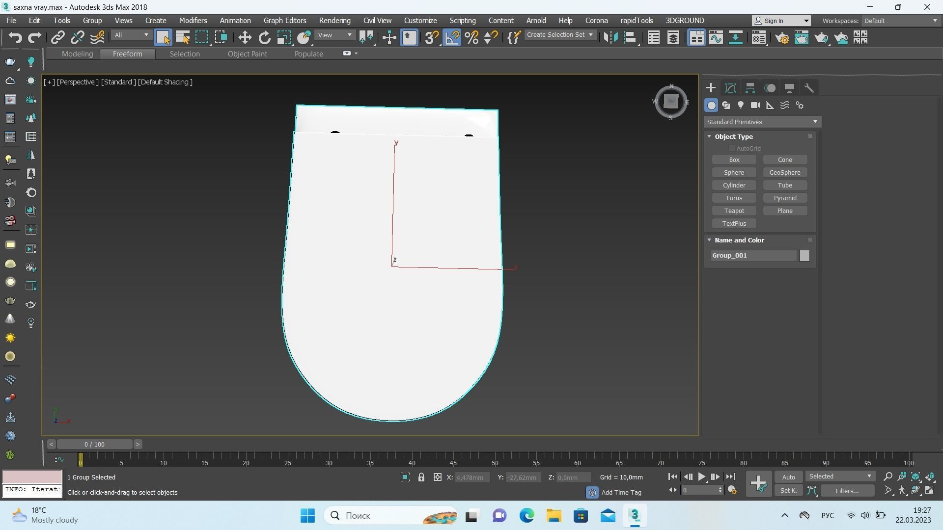Click the Group_001 name field

pyautogui.click(x=753, y=256)
